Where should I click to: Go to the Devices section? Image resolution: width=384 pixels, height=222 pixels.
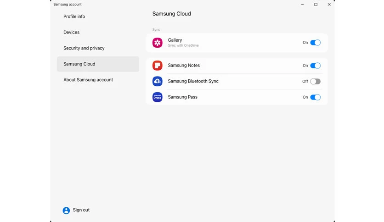coord(72,32)
